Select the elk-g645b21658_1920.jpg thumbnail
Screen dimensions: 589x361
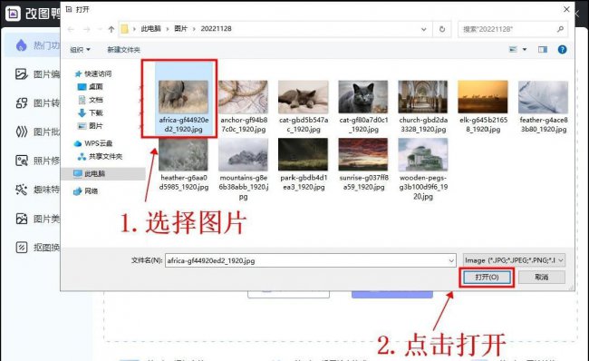pyautogui.click(x=483, y=97)
